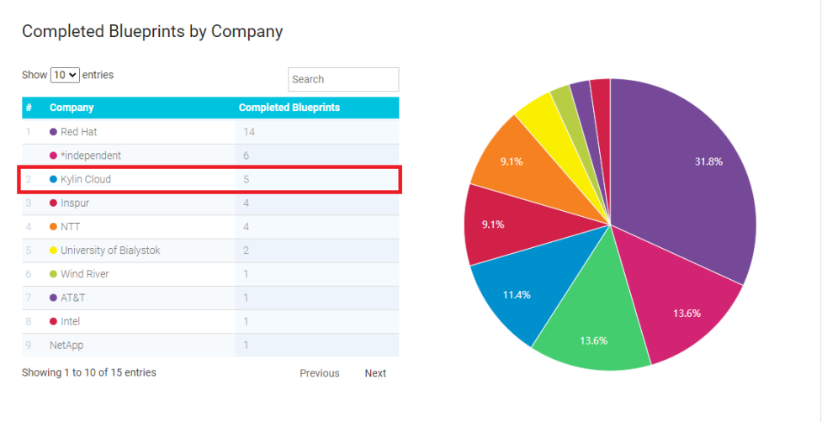Viewport: 822px width, 422px height.
Task: Sort table by Company column header
Action: 72,108
